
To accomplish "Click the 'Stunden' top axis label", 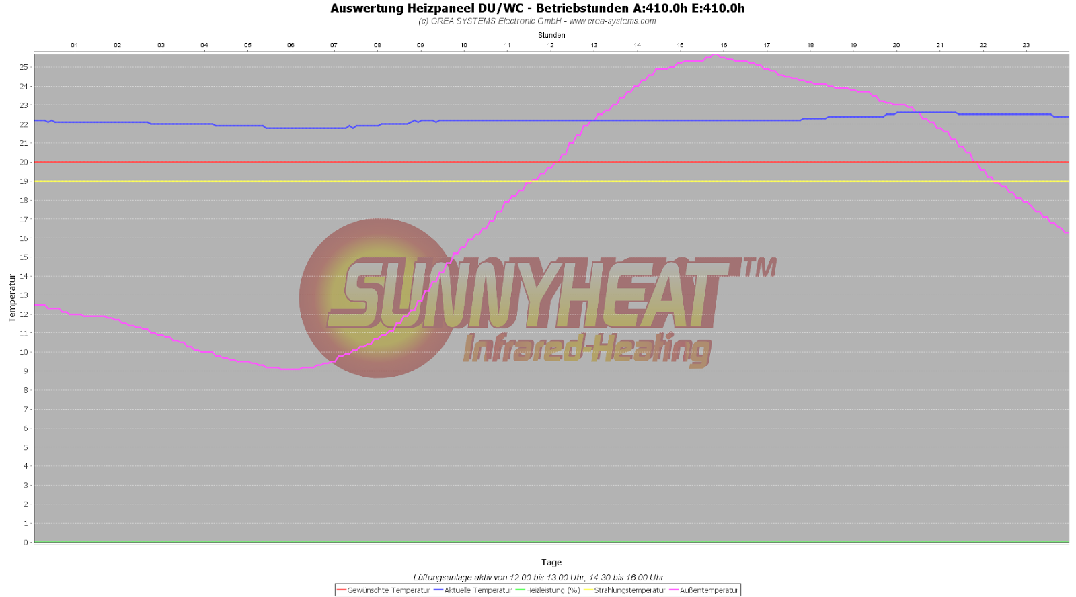I will 551,35.
